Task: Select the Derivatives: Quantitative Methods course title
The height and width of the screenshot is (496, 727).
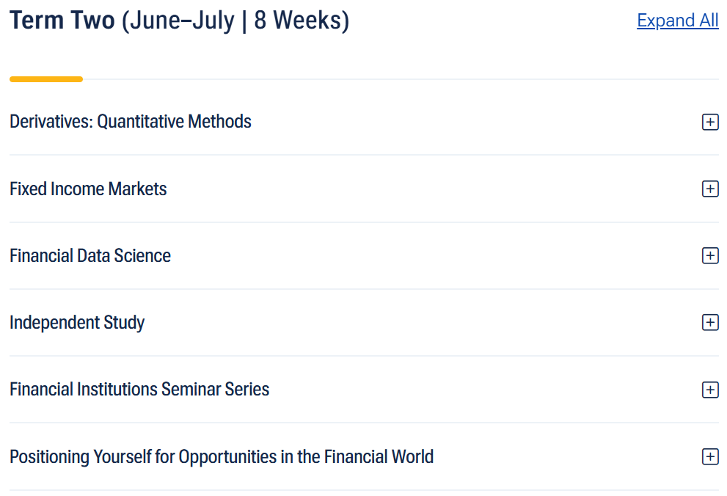Action: [131, 122]
